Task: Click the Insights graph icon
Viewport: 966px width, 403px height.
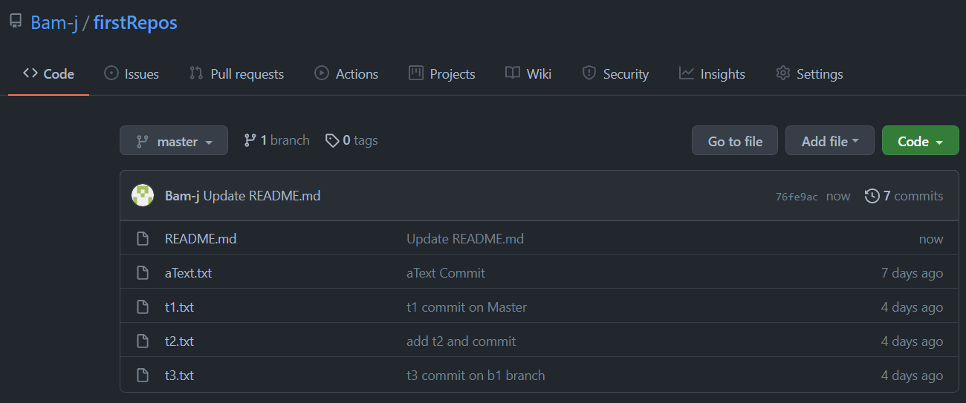Action: click(687, 73)
